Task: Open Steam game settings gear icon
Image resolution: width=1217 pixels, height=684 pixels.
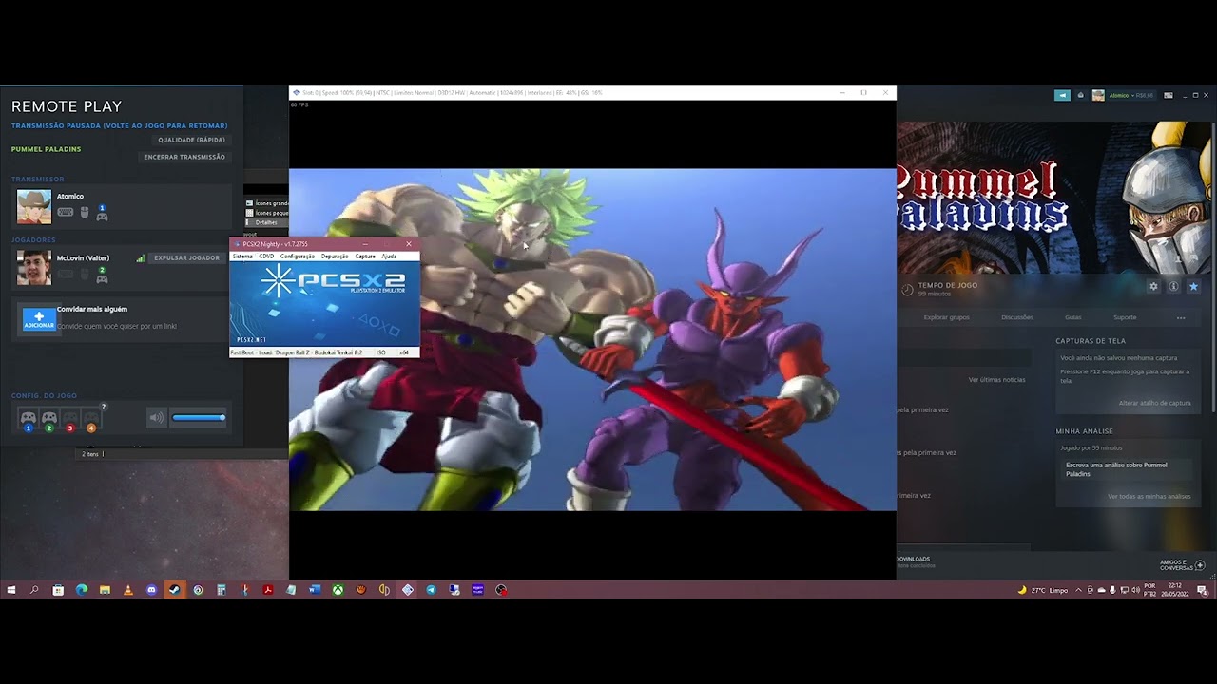Action: 1153,286
